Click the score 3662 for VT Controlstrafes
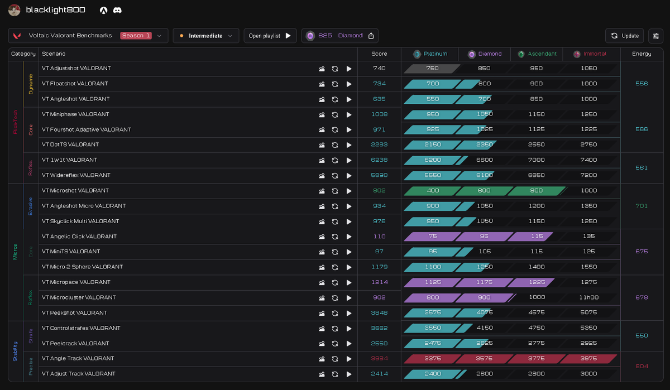 (x=379, y=328)
